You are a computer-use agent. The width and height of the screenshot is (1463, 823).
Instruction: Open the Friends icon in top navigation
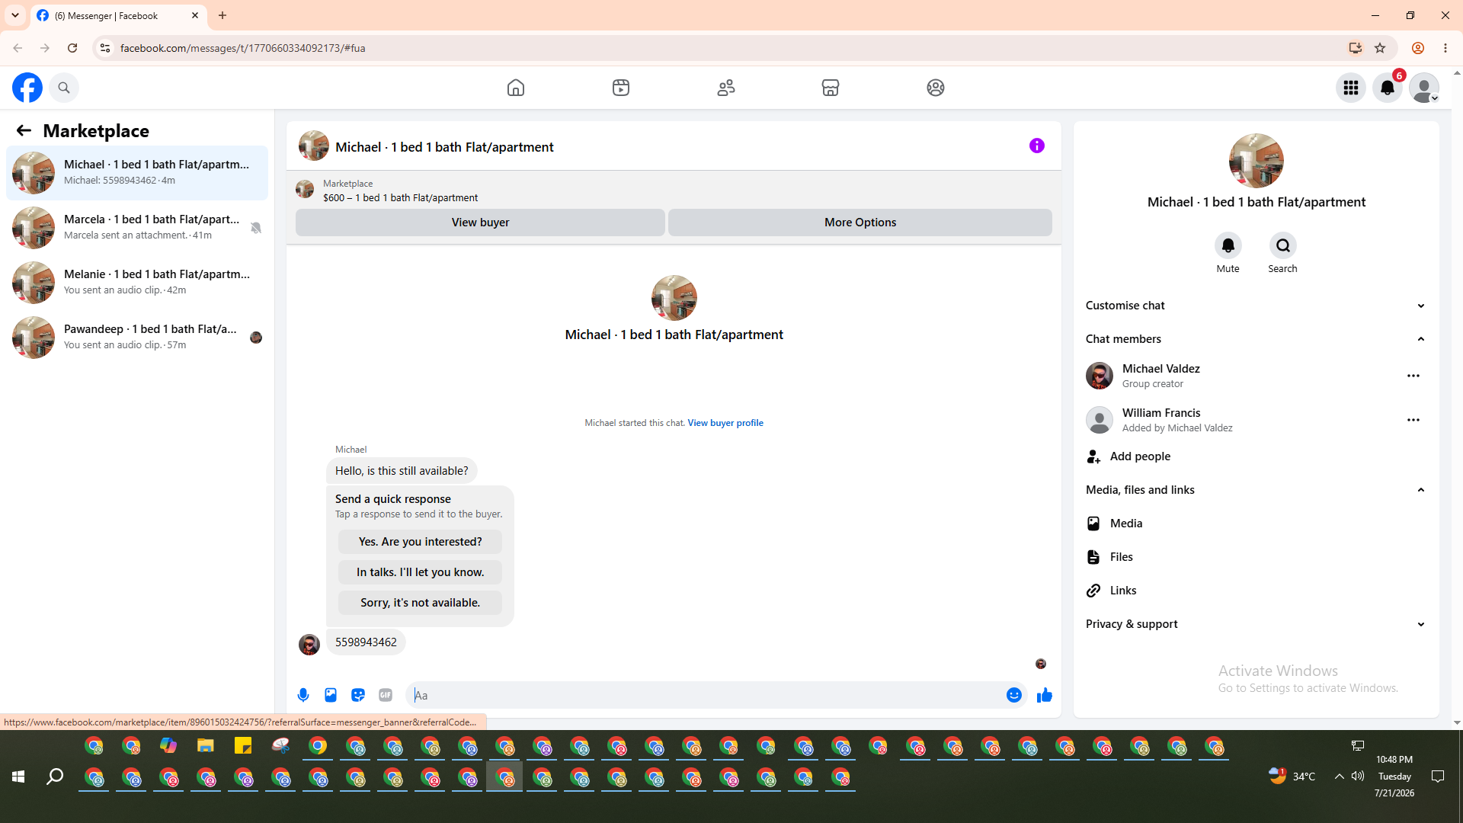726,88
